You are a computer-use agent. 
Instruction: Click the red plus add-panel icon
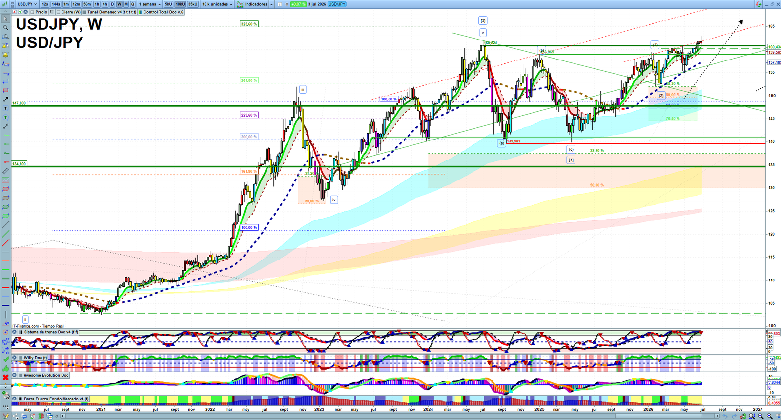point(14,12)
